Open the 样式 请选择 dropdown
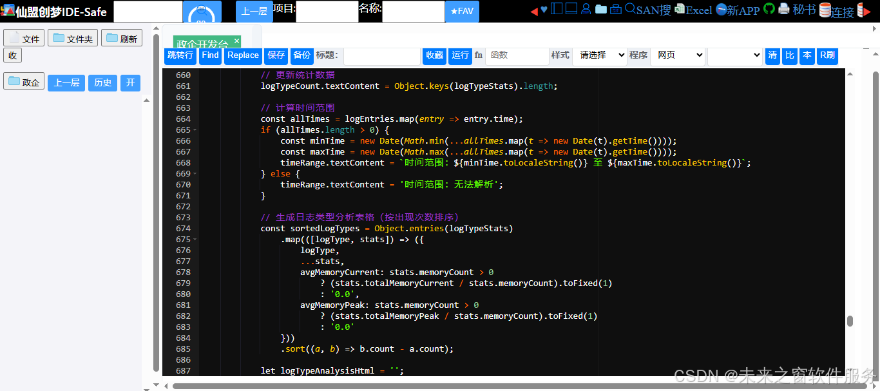The width and height of the screenshot is (880, 391). pos(600,55)
